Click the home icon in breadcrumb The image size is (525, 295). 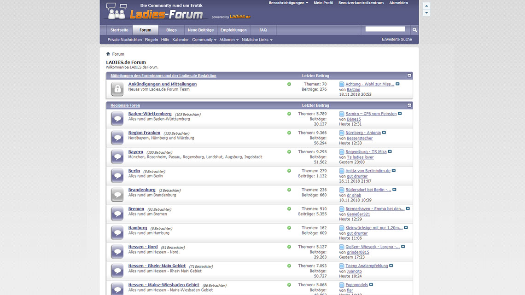click(x=108, y=54)
